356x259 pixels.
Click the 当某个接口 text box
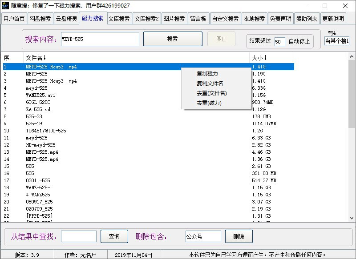tap(337, 41)
